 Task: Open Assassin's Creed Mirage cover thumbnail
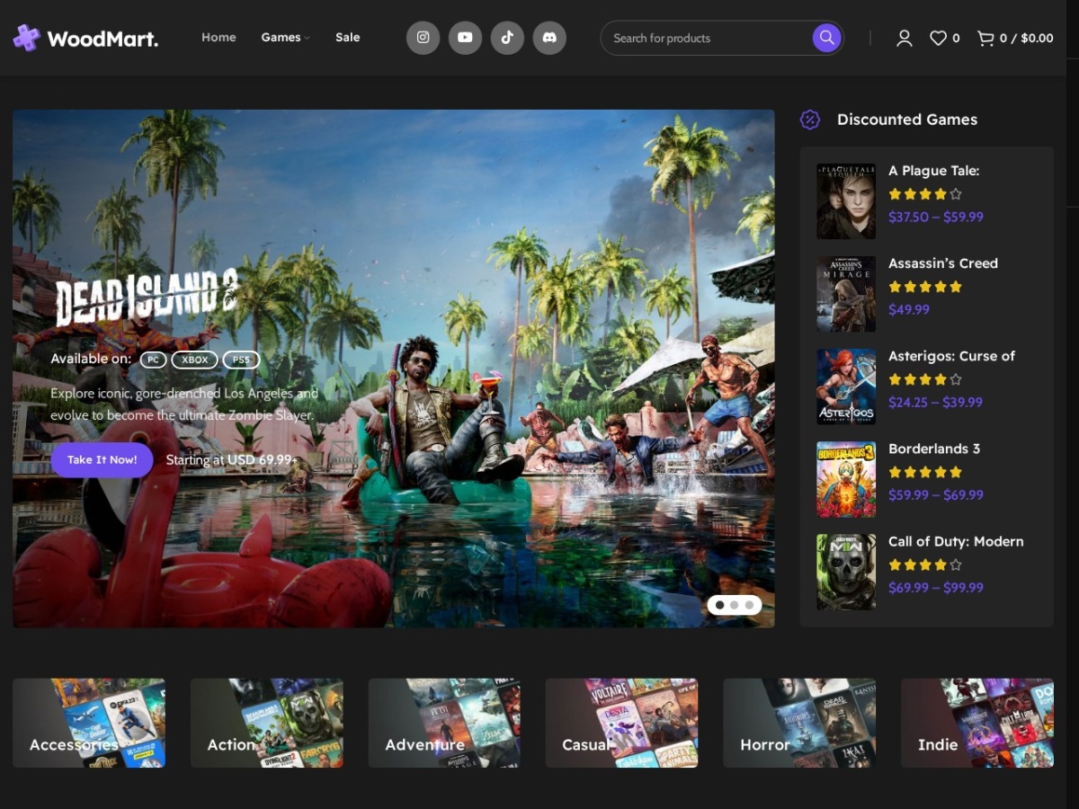click(x=846, y=294)
